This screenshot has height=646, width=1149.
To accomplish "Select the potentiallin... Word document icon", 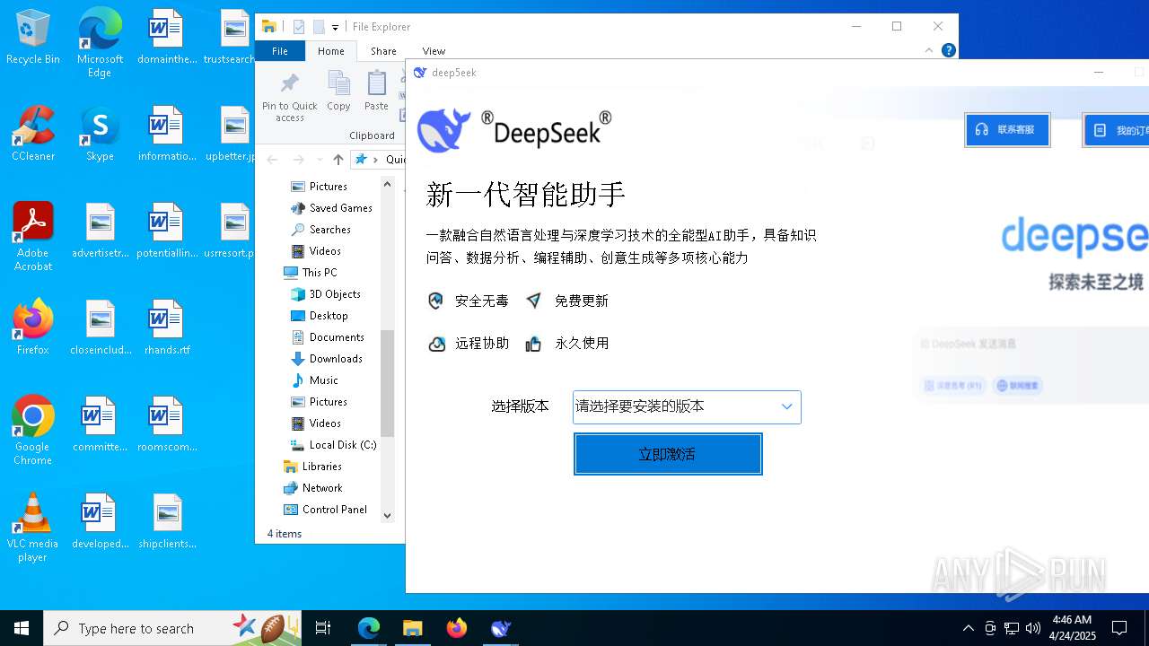I will pyautogui.click(x=167, y=231).
